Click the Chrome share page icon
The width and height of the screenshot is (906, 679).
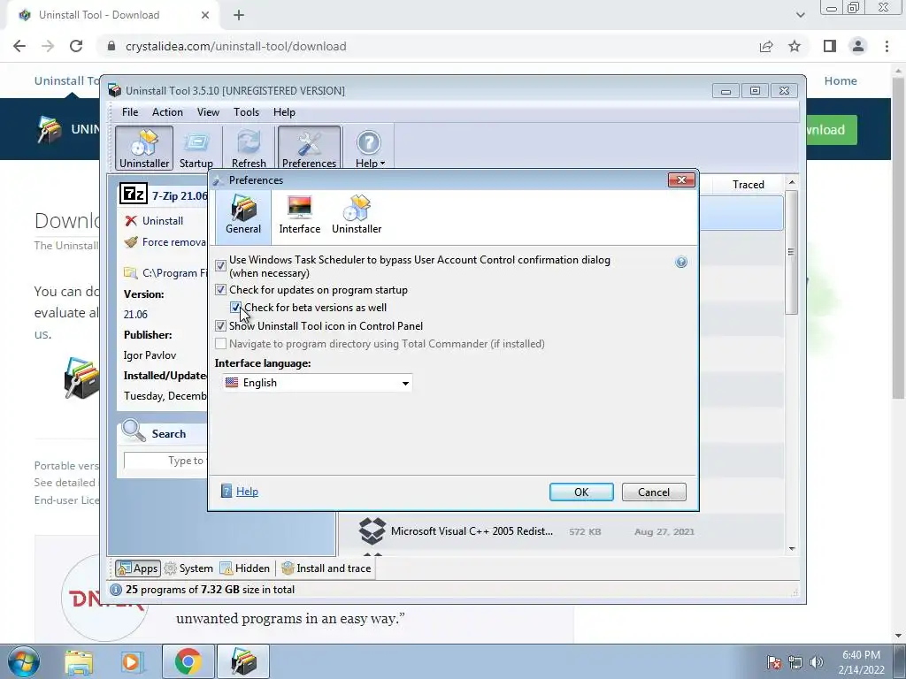pos(766,46)
